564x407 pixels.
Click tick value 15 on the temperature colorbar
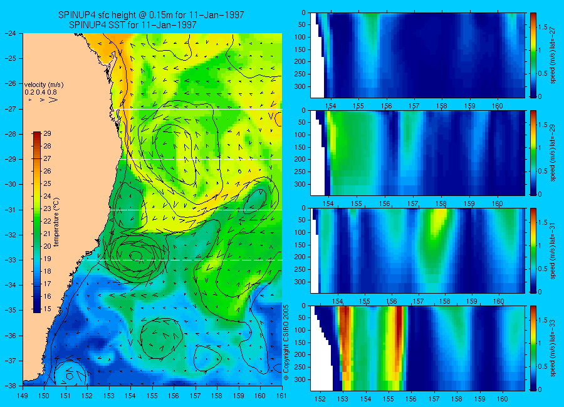[x=47, y=309]
